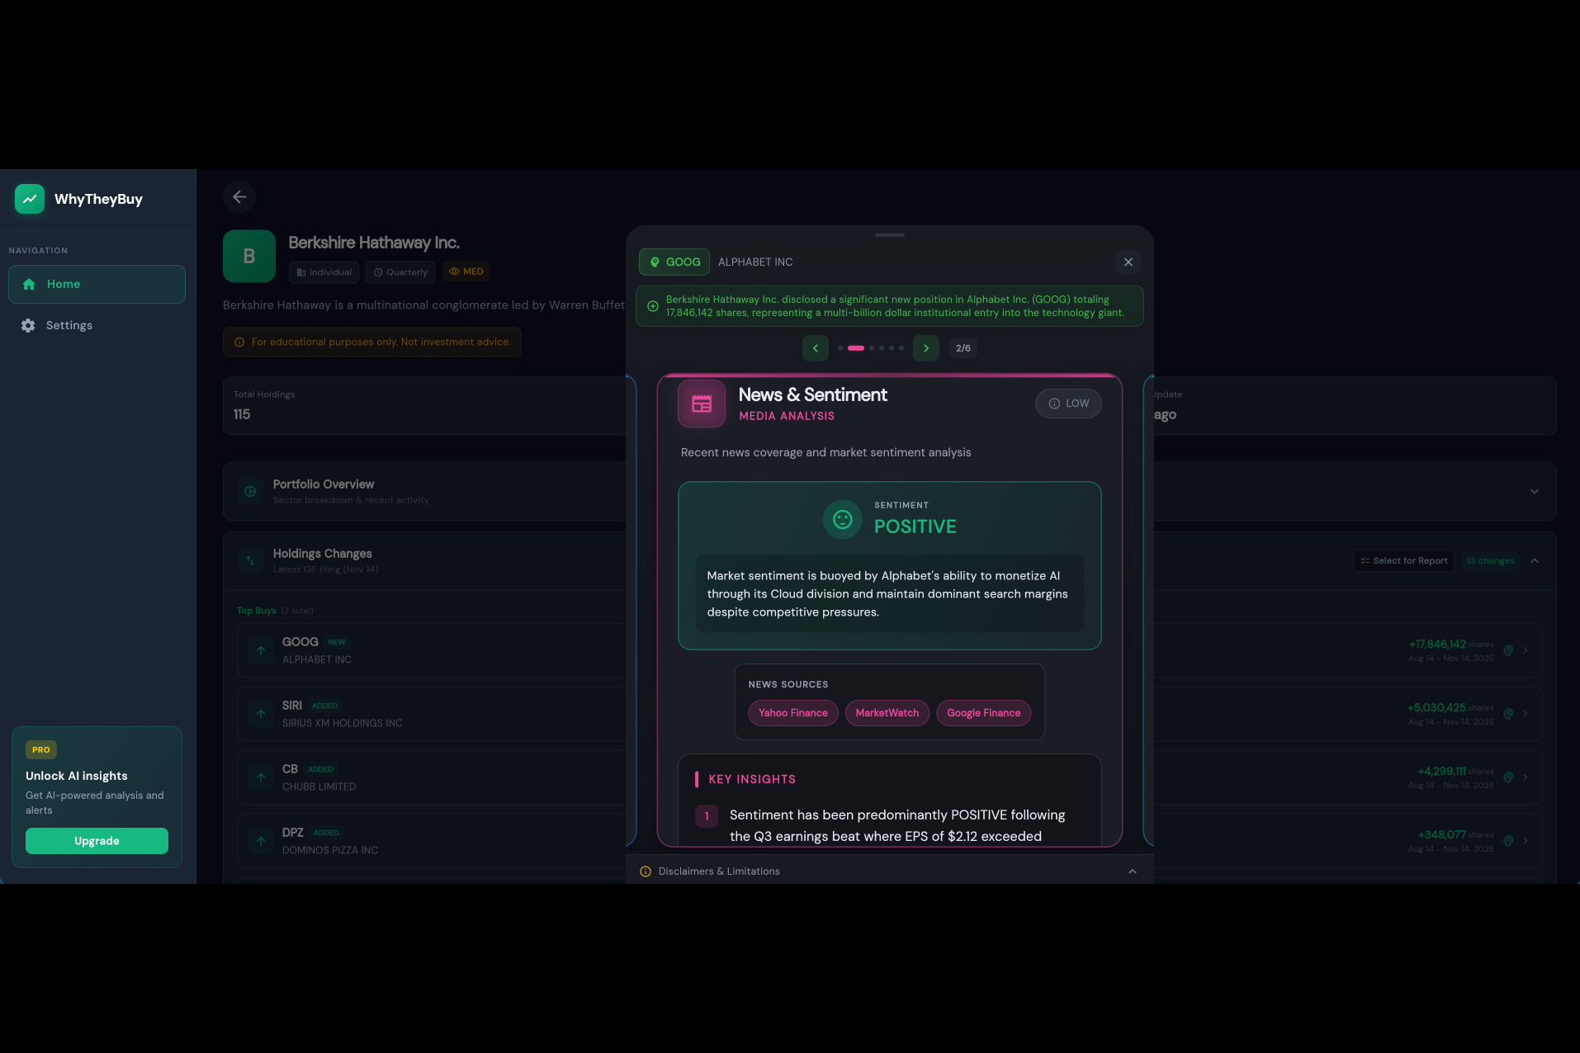
Task: Click the Holdings Changes swap arrows icon
Action: [250, 560]
